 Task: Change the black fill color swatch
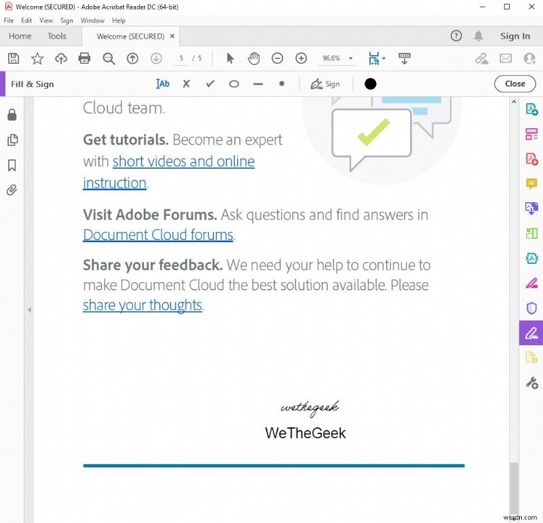370,83
